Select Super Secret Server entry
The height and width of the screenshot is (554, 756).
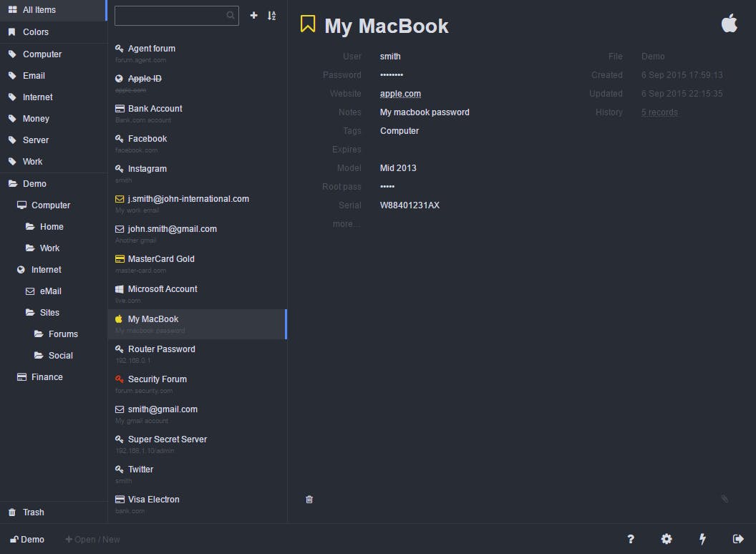click(x=198, y=444)
